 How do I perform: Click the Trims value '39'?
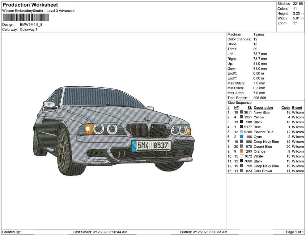[x=255, y=49]
